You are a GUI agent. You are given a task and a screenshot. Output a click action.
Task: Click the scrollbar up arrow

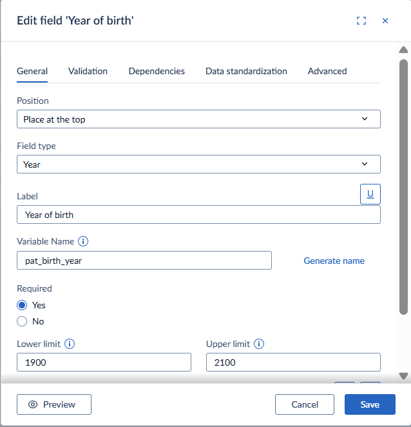pyautogui.click(x=403, y=50)
